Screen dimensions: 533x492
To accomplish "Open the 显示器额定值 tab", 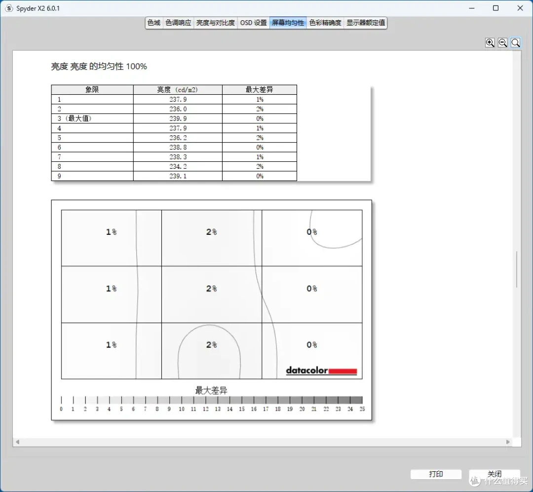I will 365,23.
